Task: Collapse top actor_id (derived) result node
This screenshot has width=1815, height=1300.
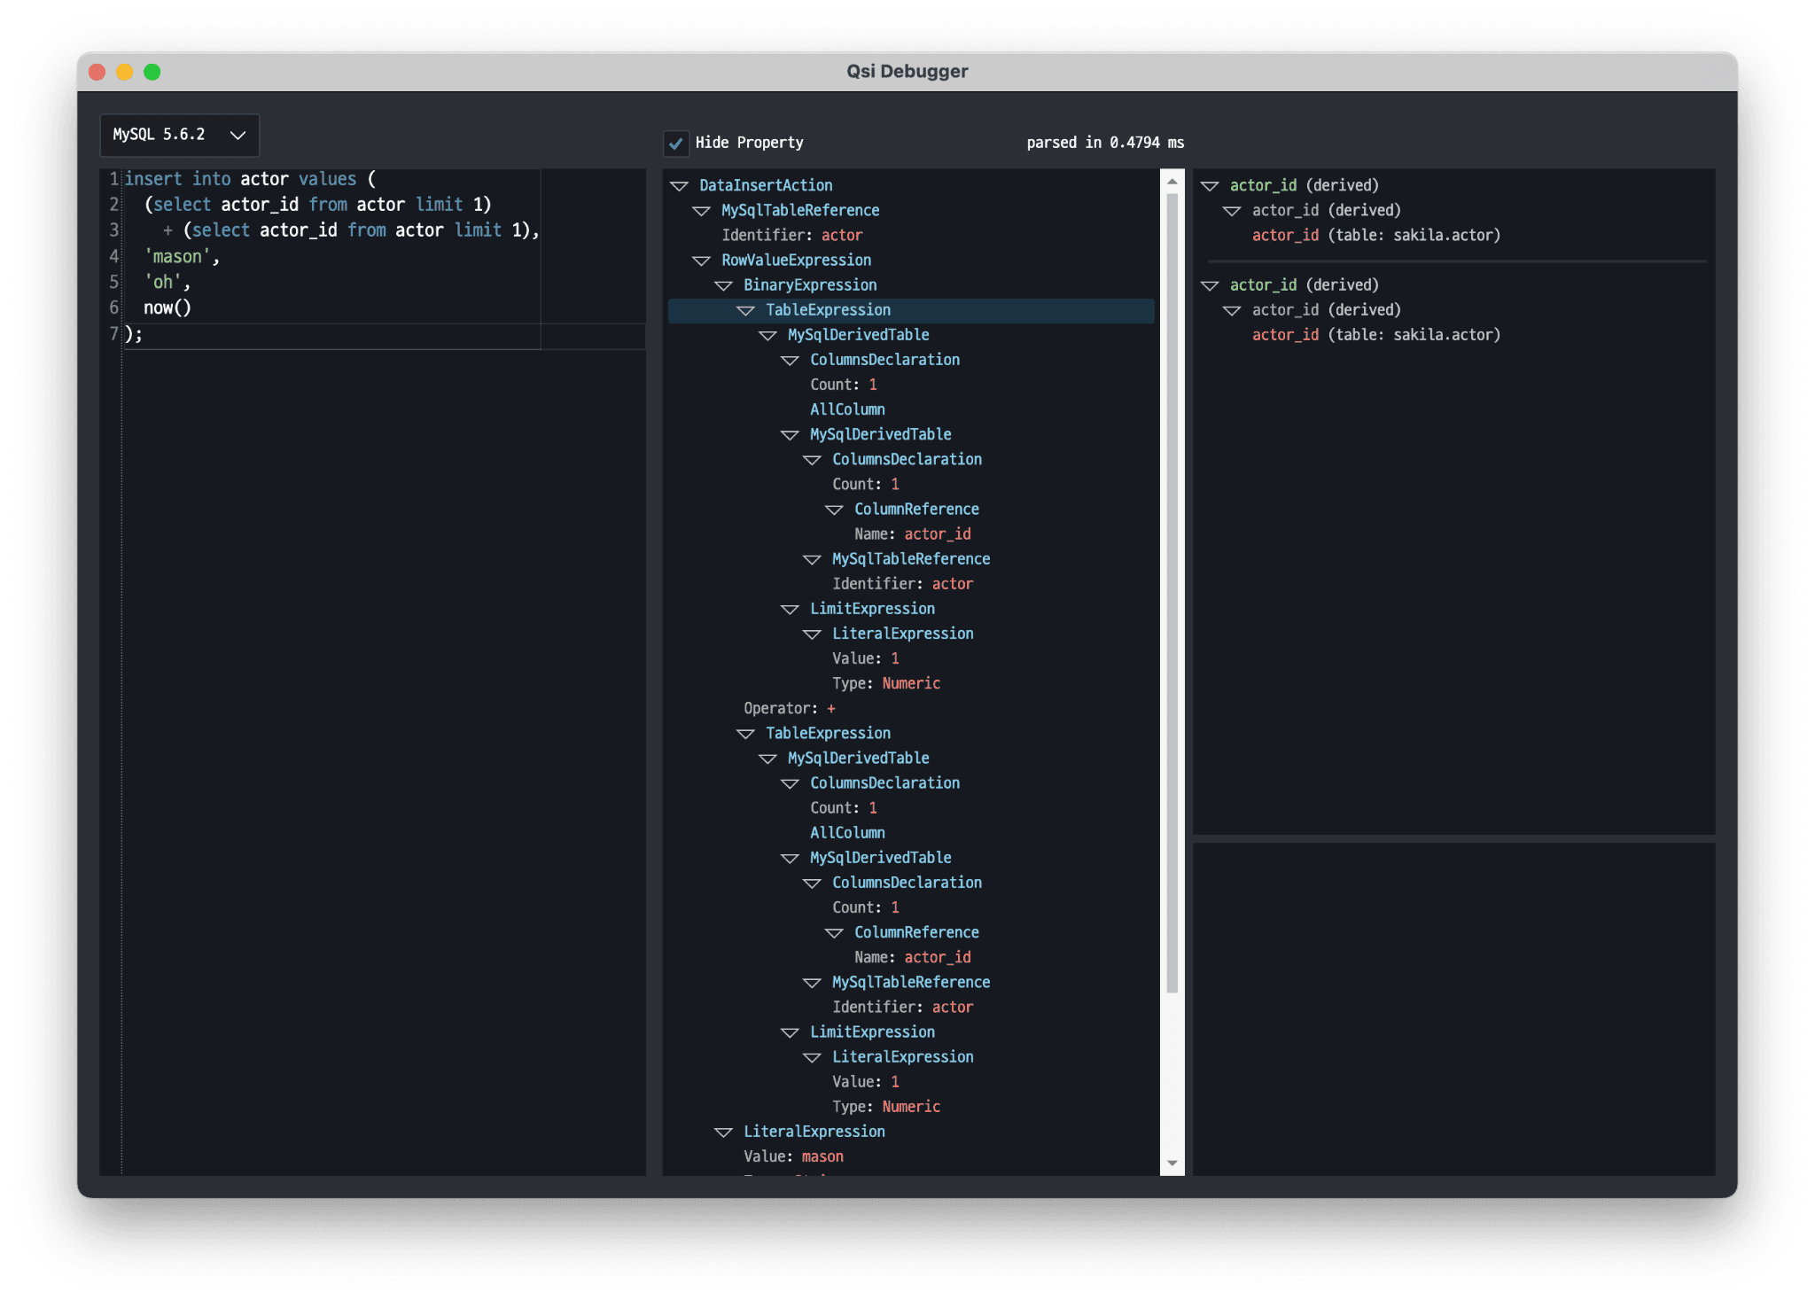Action: point(1210,186)
